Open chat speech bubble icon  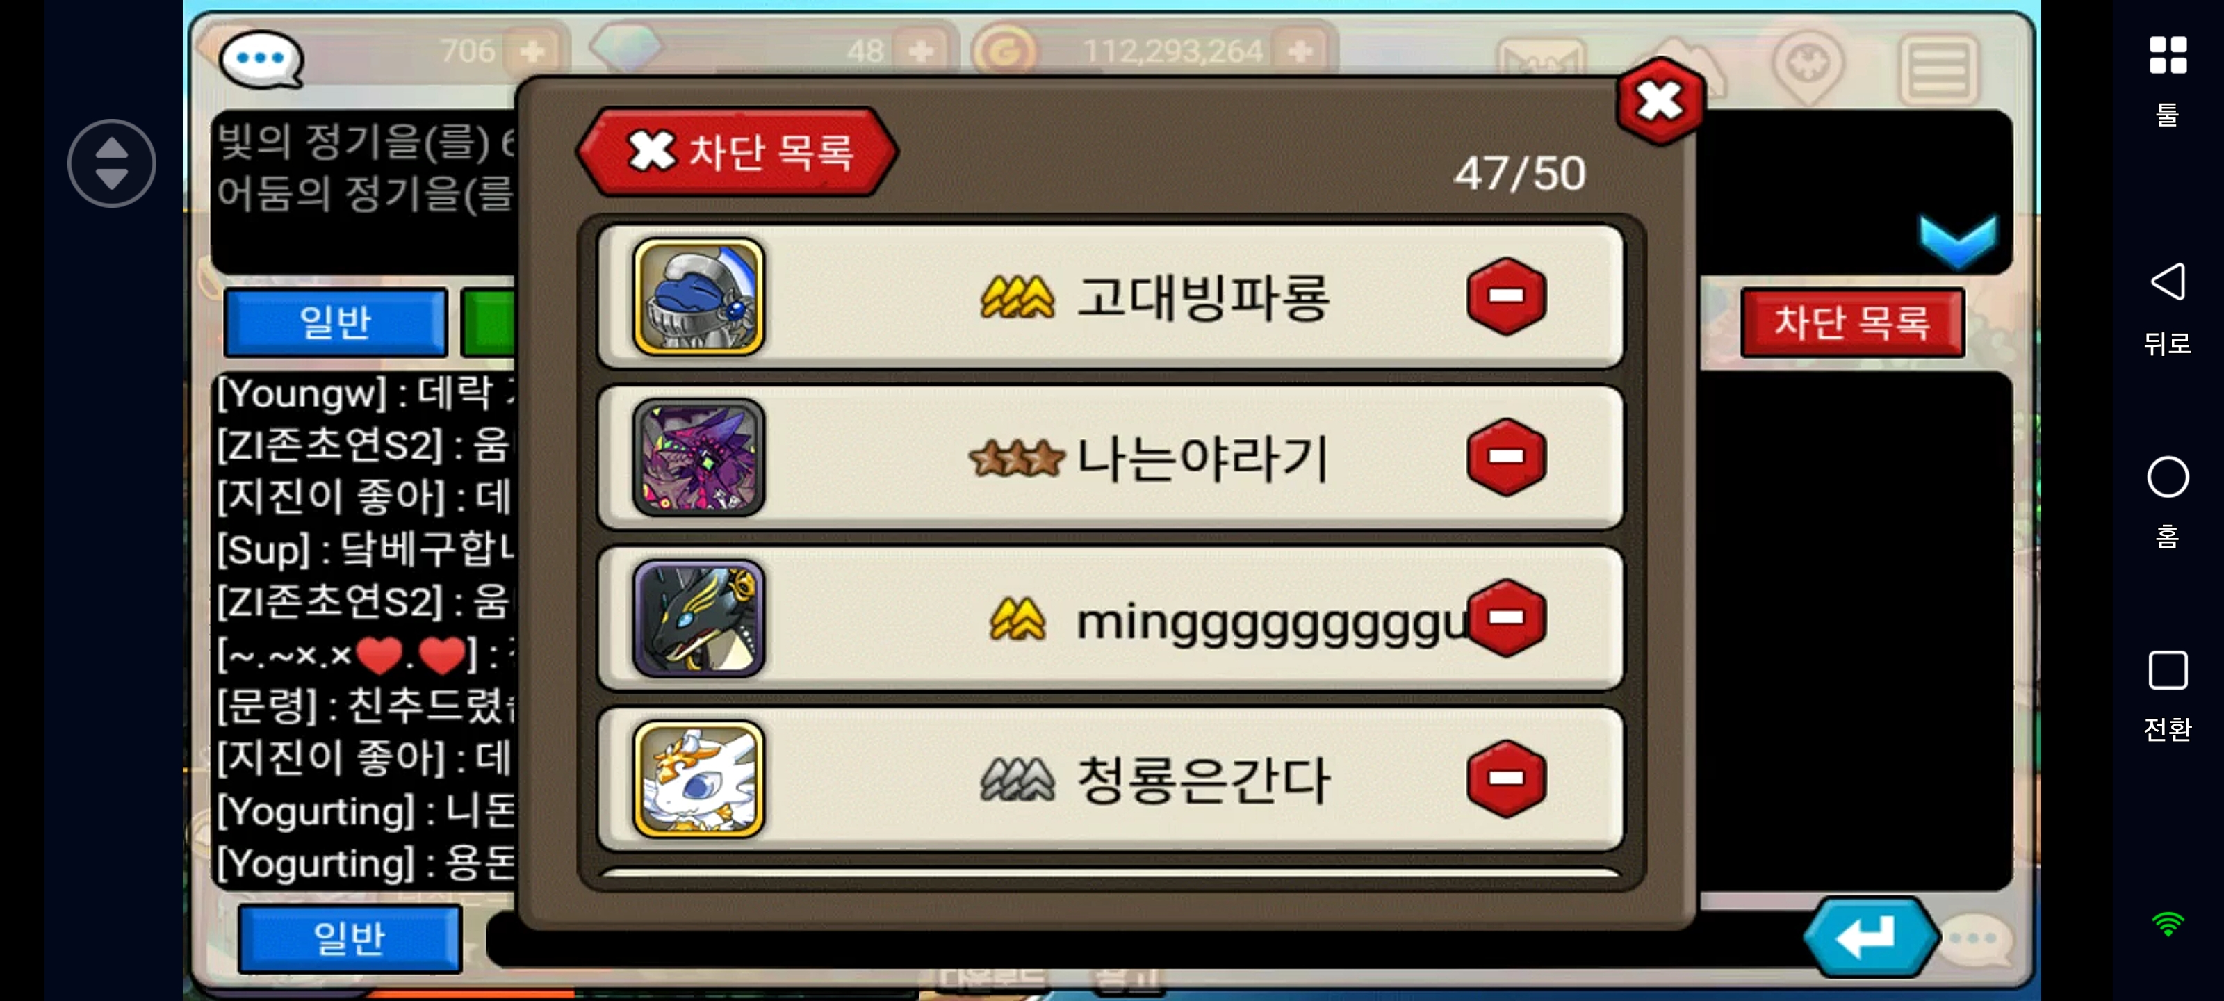[261, 58]
